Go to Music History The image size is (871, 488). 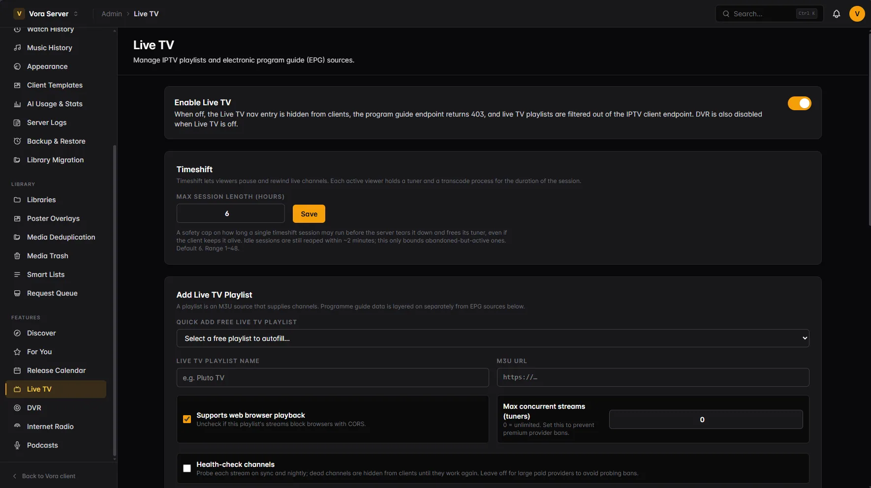(x=56, y=48)
